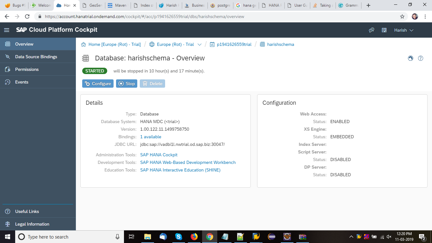The width and height of the screenshot is (432, 243).
Task: Switch to the Grammarly browser tab
Action: [348, 5]
